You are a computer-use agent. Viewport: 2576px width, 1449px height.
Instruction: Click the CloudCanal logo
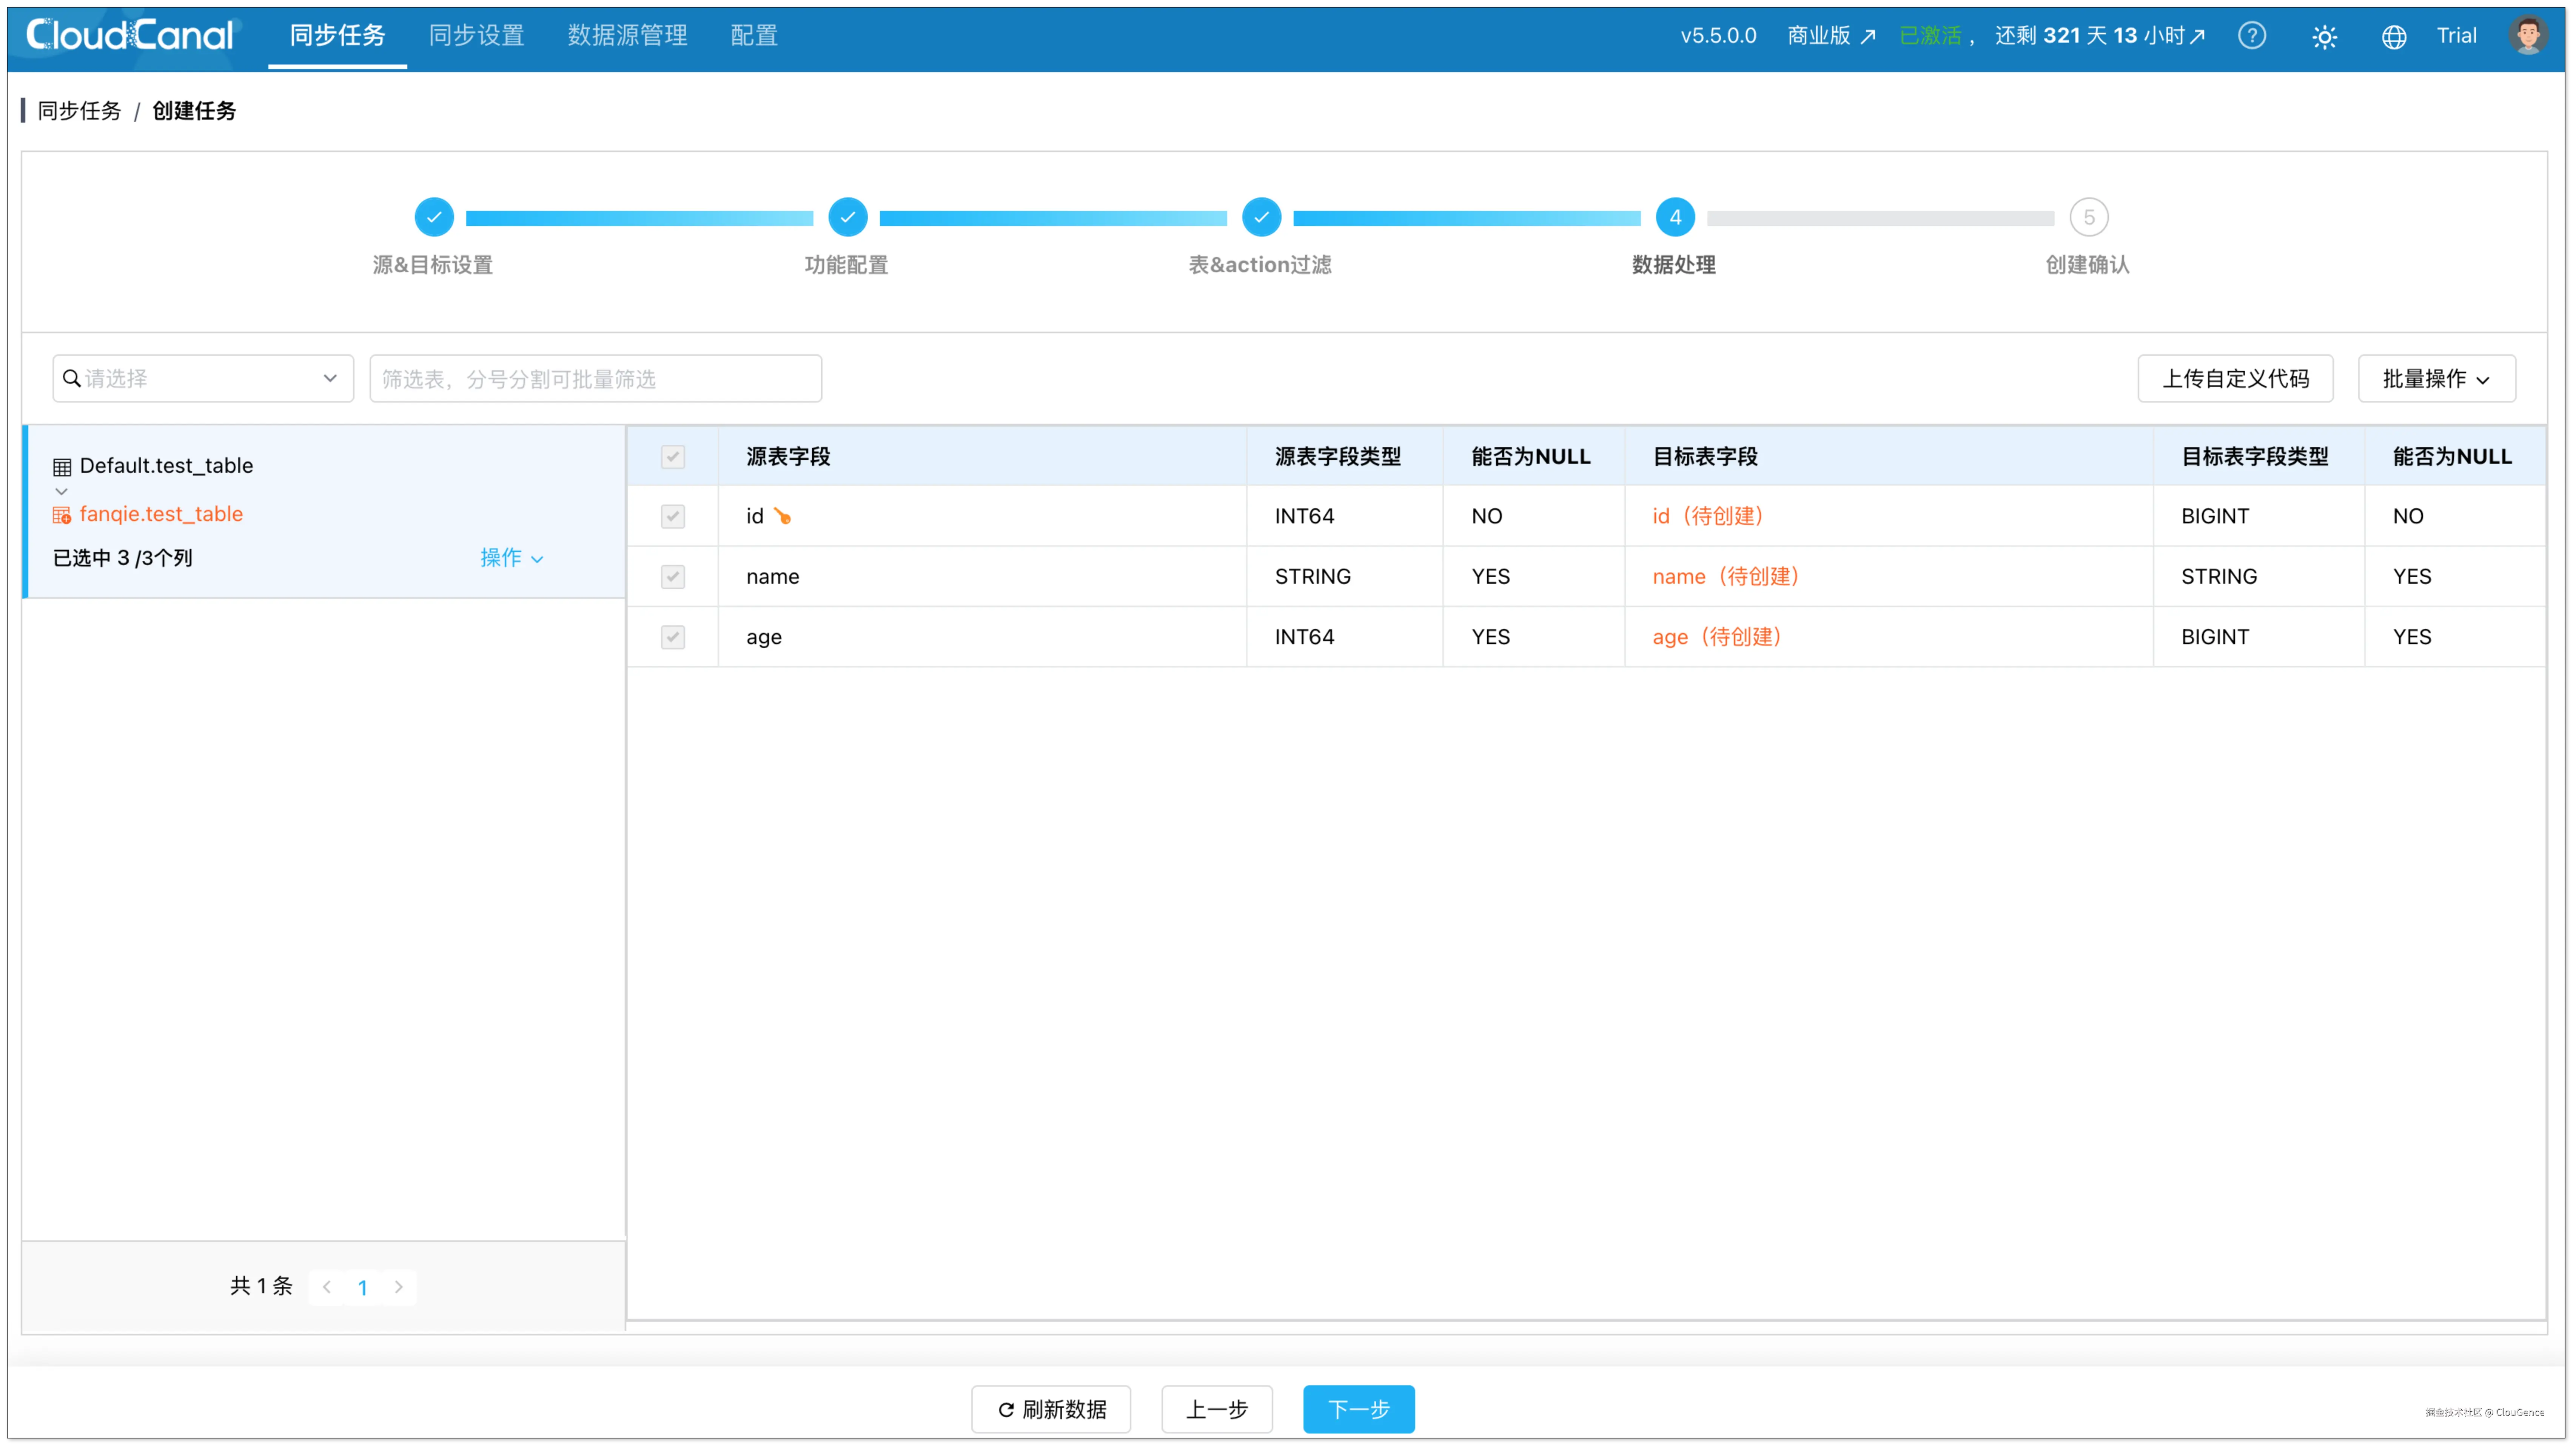130,36
